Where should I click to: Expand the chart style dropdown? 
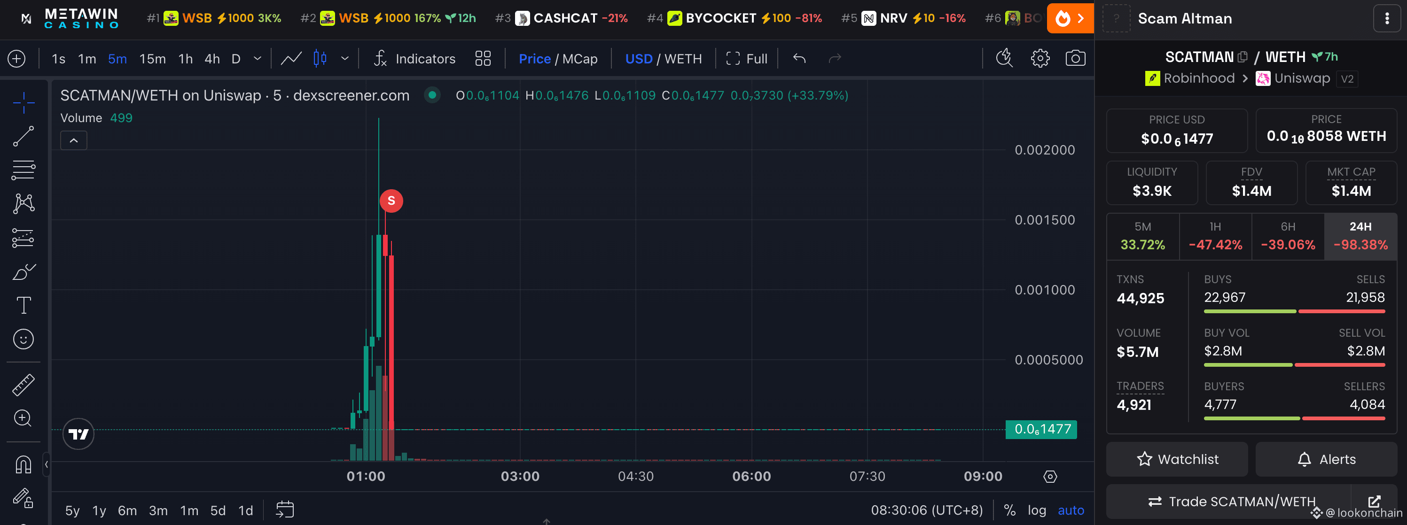click(344, 58)
